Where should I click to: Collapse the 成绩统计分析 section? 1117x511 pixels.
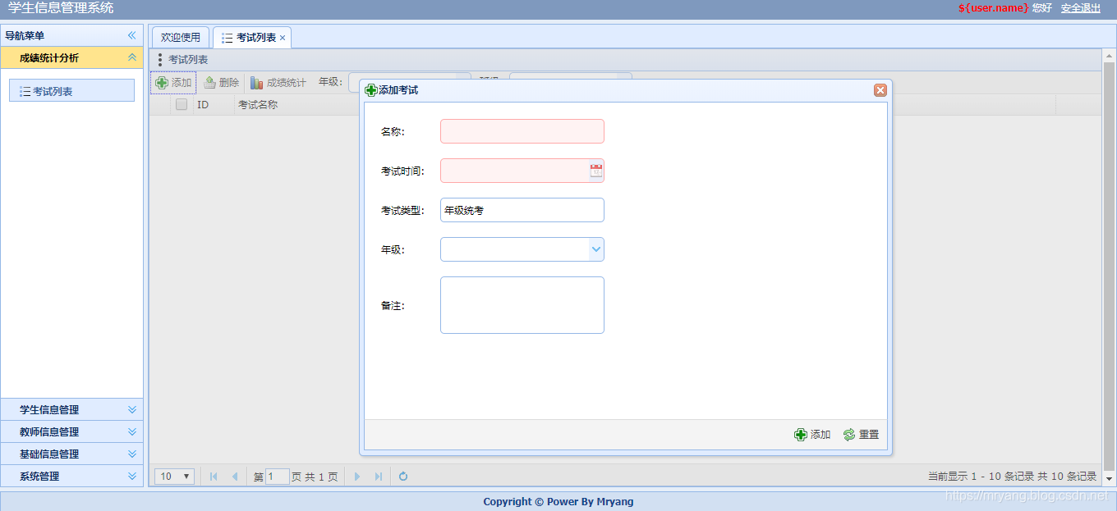tap(131, 58)
